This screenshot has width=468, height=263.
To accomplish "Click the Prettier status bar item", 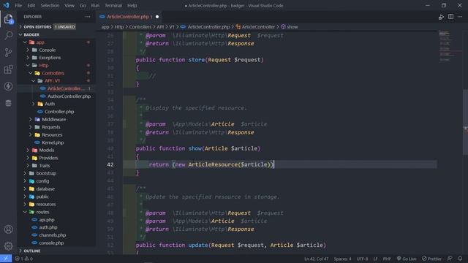I will [431, 259].
